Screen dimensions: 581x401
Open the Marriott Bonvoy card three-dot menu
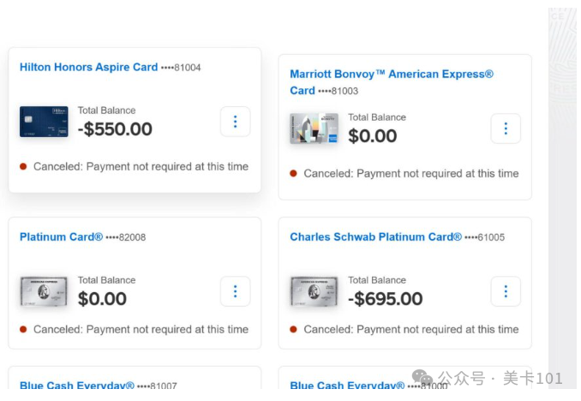[x=506, y=129]
